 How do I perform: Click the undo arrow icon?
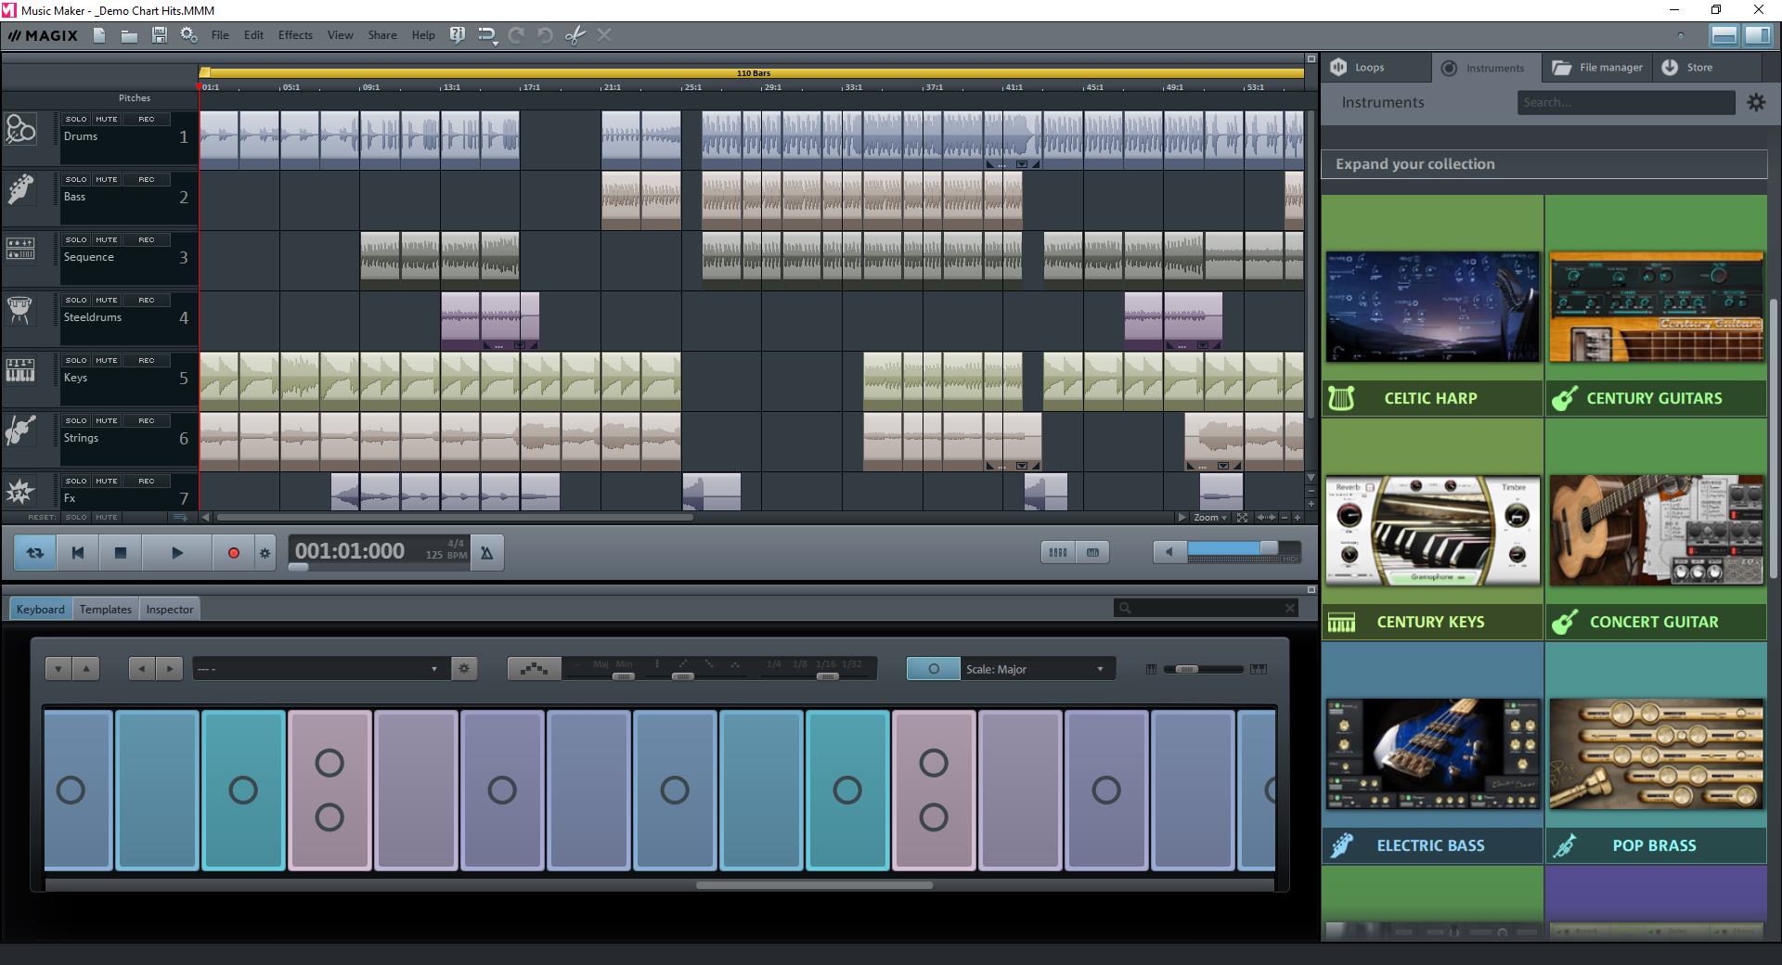[x=546, y=35]
